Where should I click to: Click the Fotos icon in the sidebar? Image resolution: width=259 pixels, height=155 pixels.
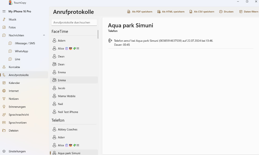pos(4,27)
